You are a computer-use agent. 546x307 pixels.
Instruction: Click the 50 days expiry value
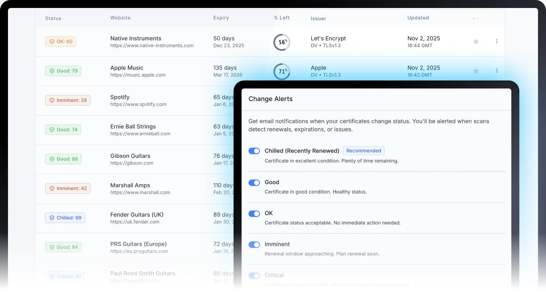tap(224, 38)
